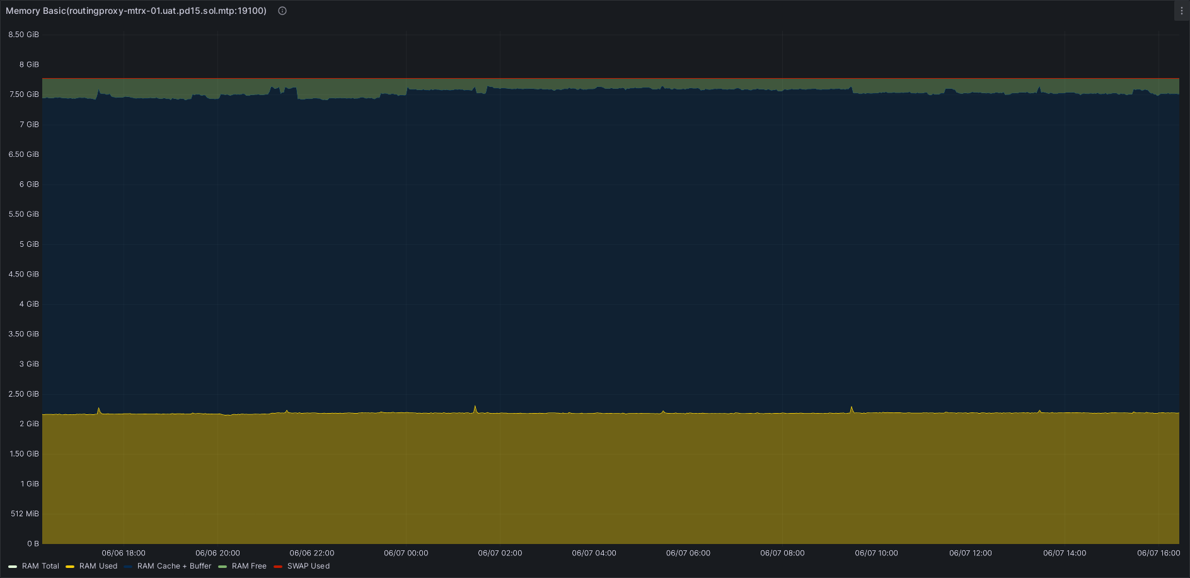The width and height of the screenshot is (1190, 578).
Task: Click the red SWAP Used color swatch
Action: (278, 567)
